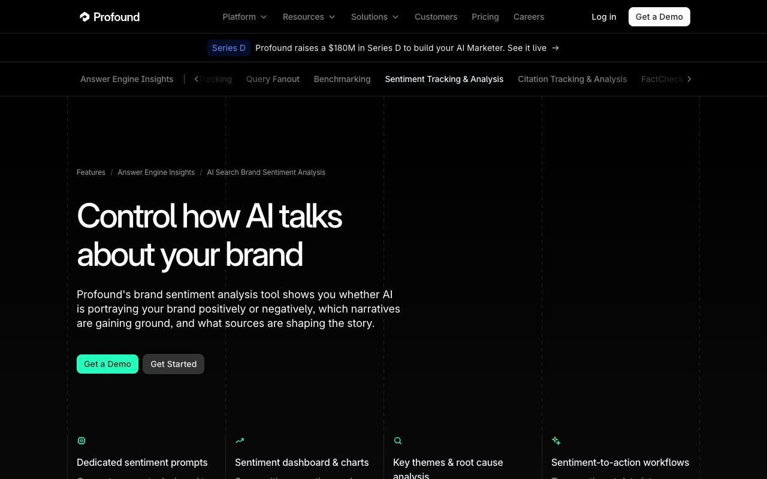Image resolution: width=767 pixels, height=479 pixels.
Task: Select the Answer Engine Insights section
Action: pos(127,79)
